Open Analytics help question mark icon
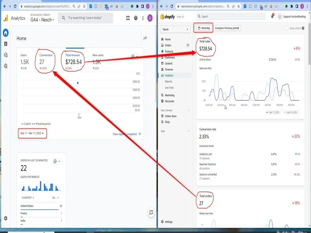 [136, 18]
